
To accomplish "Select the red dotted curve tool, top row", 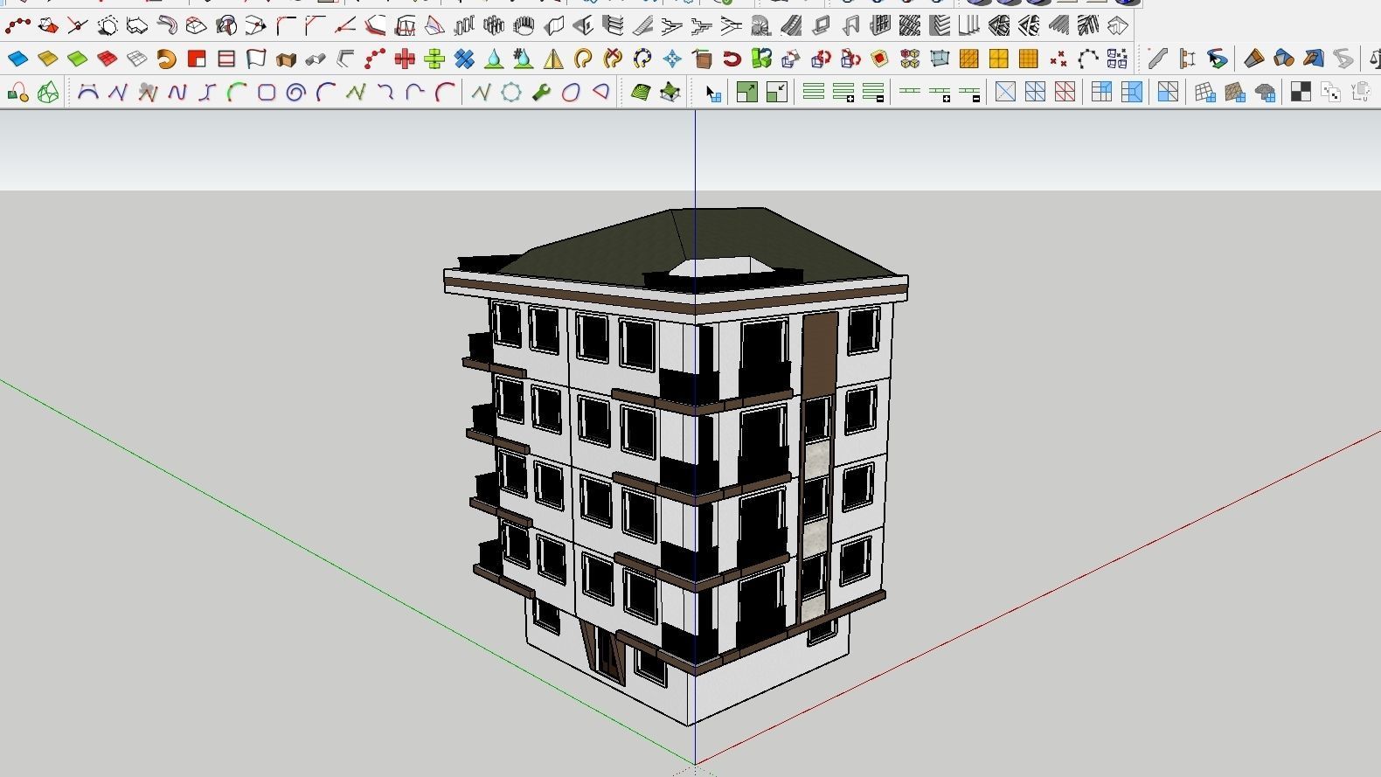I will pyautogui.click(x=18, y=25).
